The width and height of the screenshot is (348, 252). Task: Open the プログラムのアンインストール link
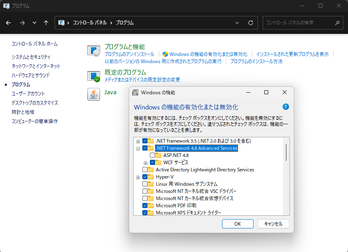129,54
